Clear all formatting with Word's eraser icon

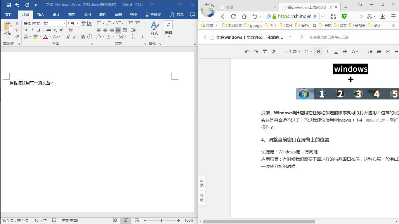pos(71,30)
